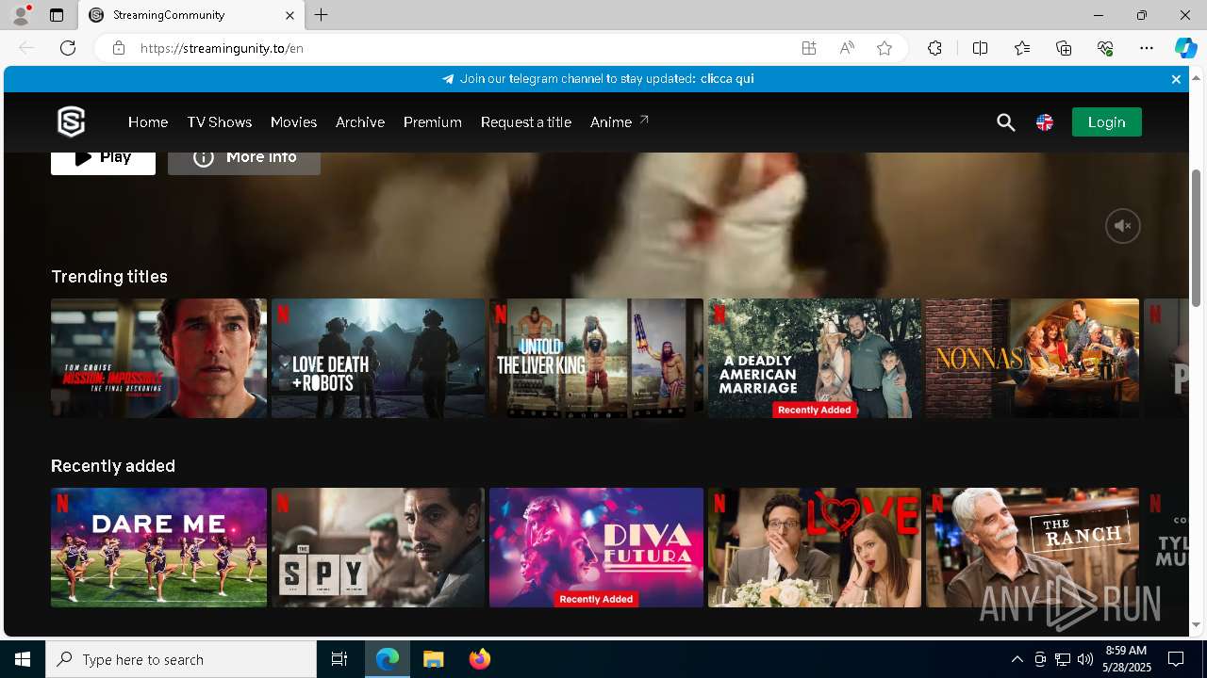Viewport: 1207px width, 678px height.
Task: Click the More Info button
Action: (x=244, y=162)
